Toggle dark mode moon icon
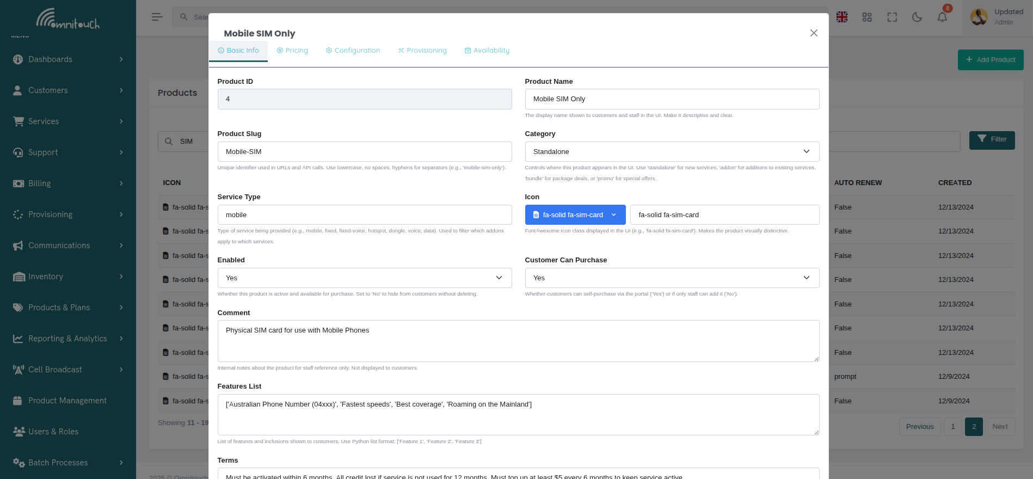 coord(917,17)
